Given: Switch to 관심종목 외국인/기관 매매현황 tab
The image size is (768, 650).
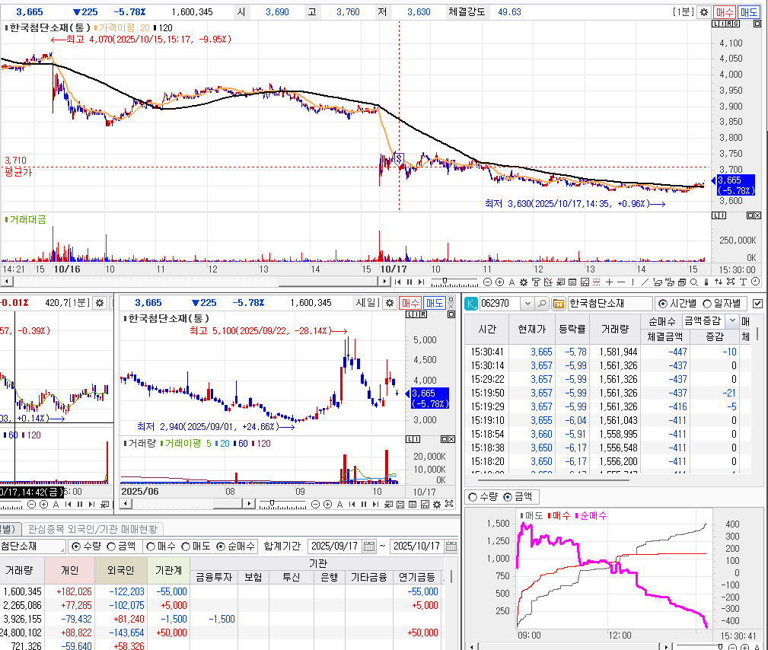Looking at the screenshot, I should point(93,530).
